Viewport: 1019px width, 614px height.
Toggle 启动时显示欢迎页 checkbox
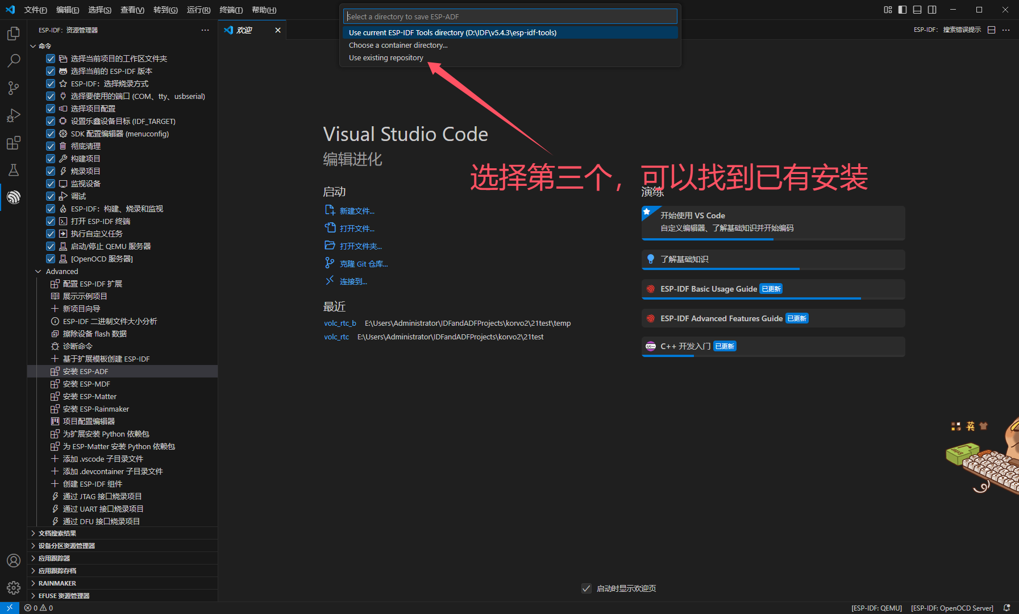coord(587,588)
